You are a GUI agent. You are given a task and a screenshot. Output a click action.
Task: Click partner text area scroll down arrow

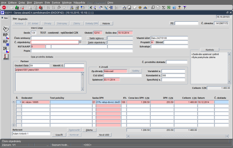[x=82, y=89]
